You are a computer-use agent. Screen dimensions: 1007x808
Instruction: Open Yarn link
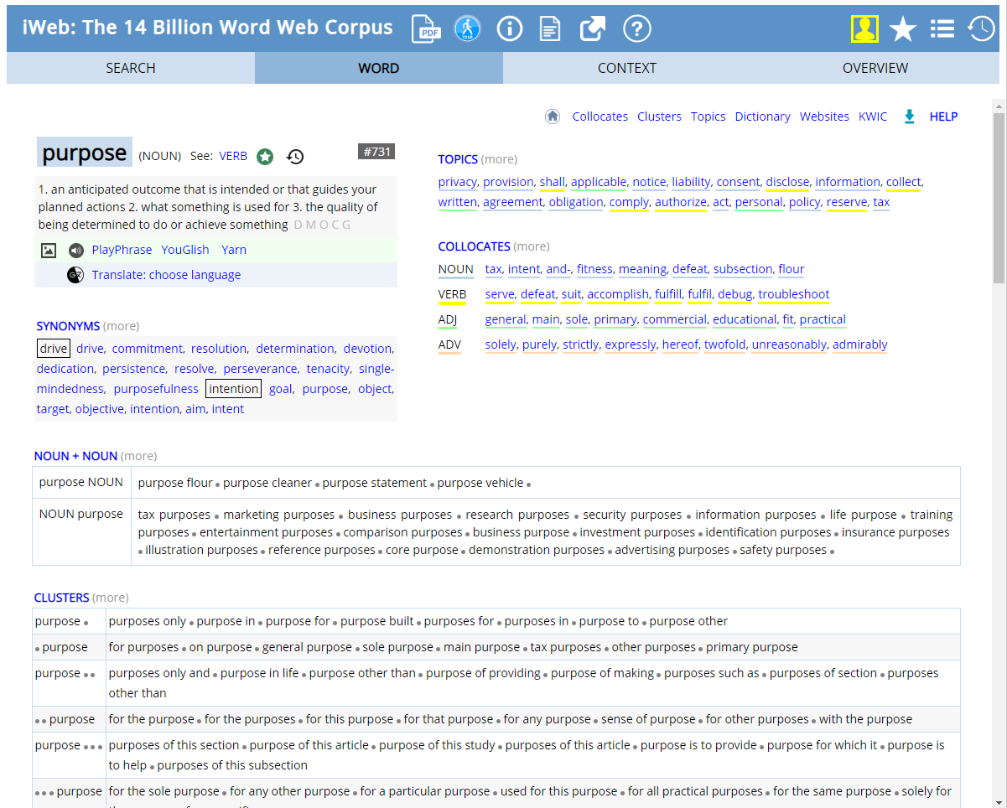234,250
